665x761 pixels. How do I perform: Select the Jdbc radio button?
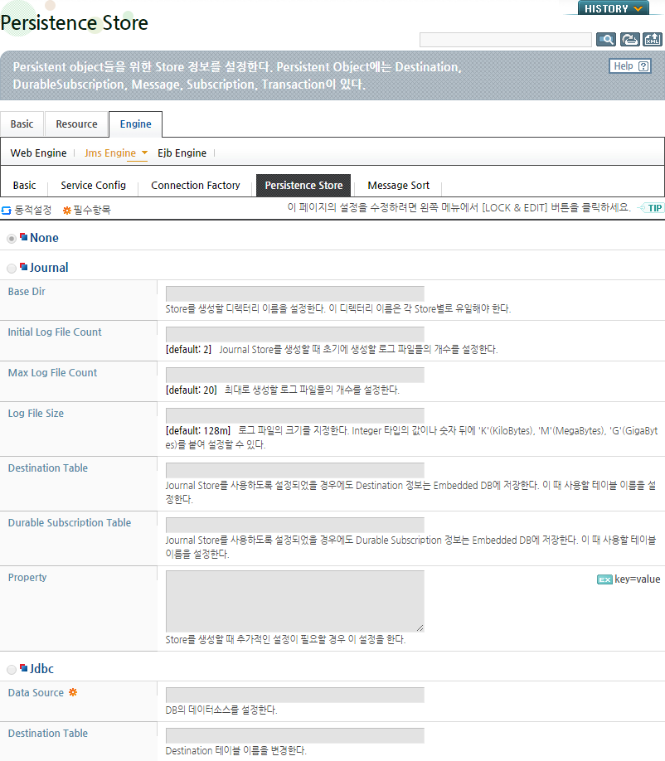point(12,670)
